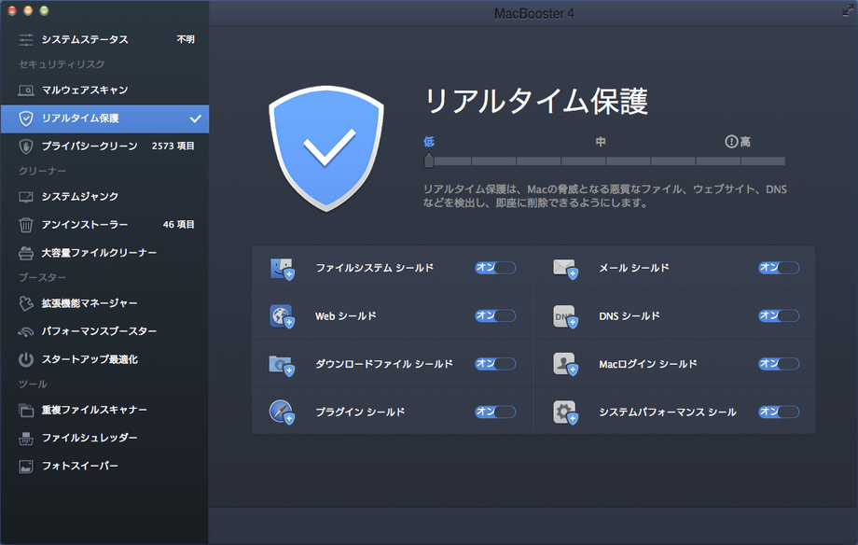Toggle the プラグイン シールド switch
This screenshot has width=858, height=545.
tap(495, 412)
